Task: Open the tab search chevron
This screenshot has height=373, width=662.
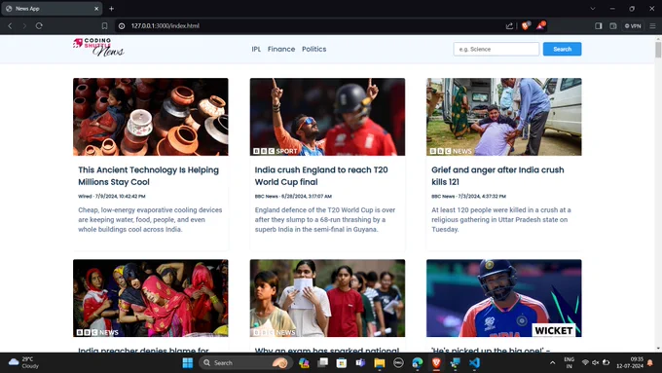Action: (x=593, y=9)
